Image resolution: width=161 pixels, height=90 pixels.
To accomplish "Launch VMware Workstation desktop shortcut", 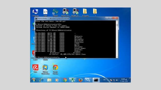I will [x=45, y=69].
